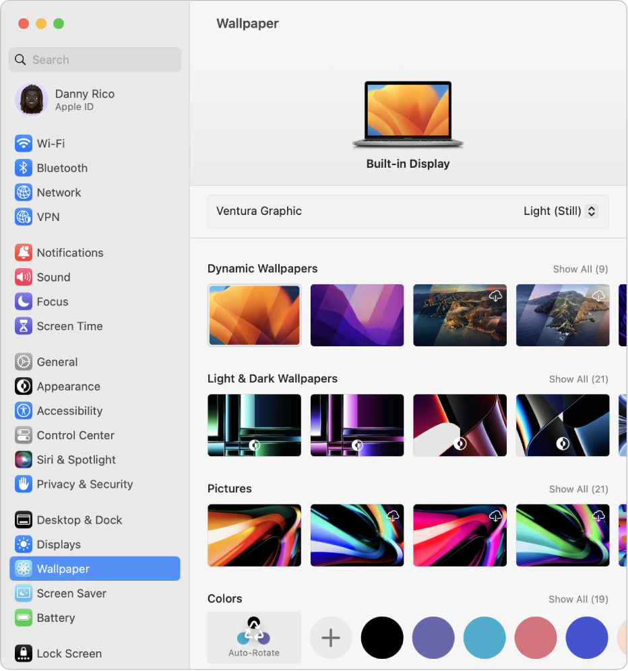Toggle appearance on the second Light & Dark wallpaper
Screen dimensions: 628x671
[357, 445]
